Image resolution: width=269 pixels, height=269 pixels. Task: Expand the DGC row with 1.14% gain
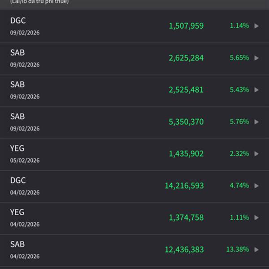tap(256, 26)
